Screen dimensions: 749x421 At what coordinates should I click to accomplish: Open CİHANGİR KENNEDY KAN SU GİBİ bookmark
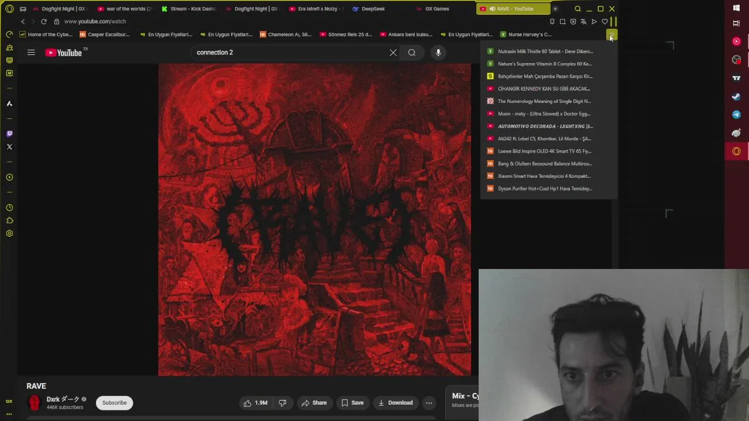click(548, 89)
